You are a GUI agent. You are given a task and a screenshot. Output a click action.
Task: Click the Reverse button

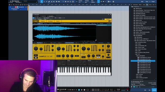coord(46,24)
